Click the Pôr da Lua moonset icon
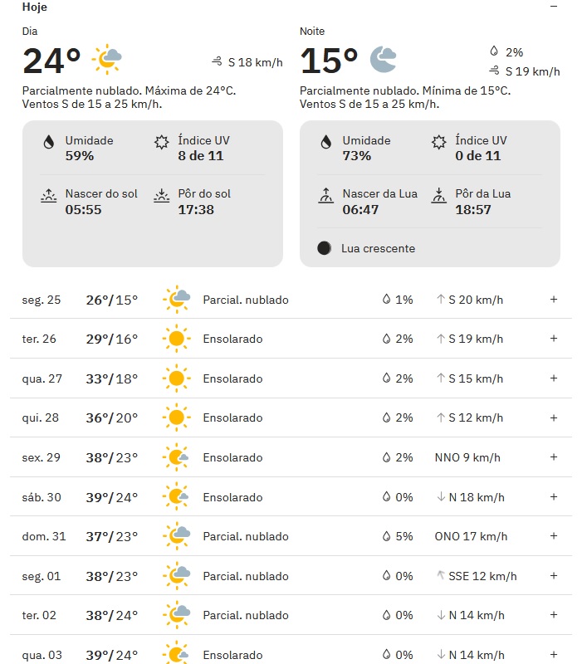 pos(438,196)
